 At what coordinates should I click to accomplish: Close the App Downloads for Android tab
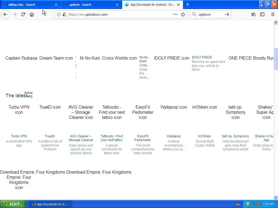[x=178, y=5]
